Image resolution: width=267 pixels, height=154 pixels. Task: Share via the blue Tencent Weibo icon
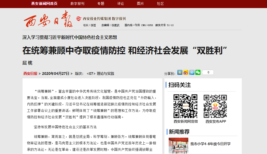(x=192, y=72)
